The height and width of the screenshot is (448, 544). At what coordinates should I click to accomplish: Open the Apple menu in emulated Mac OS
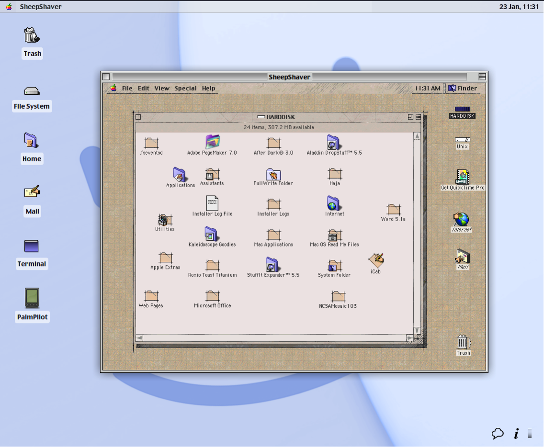click(x=113, y=88)
